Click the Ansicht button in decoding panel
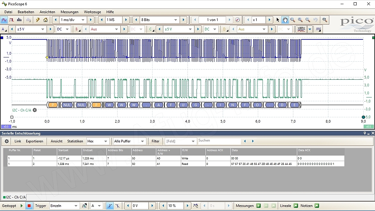 pyautogui.click(x=56, y=141)
